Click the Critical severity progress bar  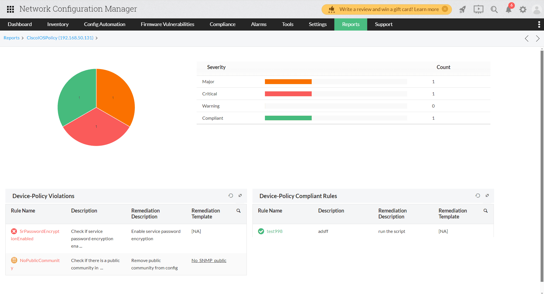pos(288,94)
